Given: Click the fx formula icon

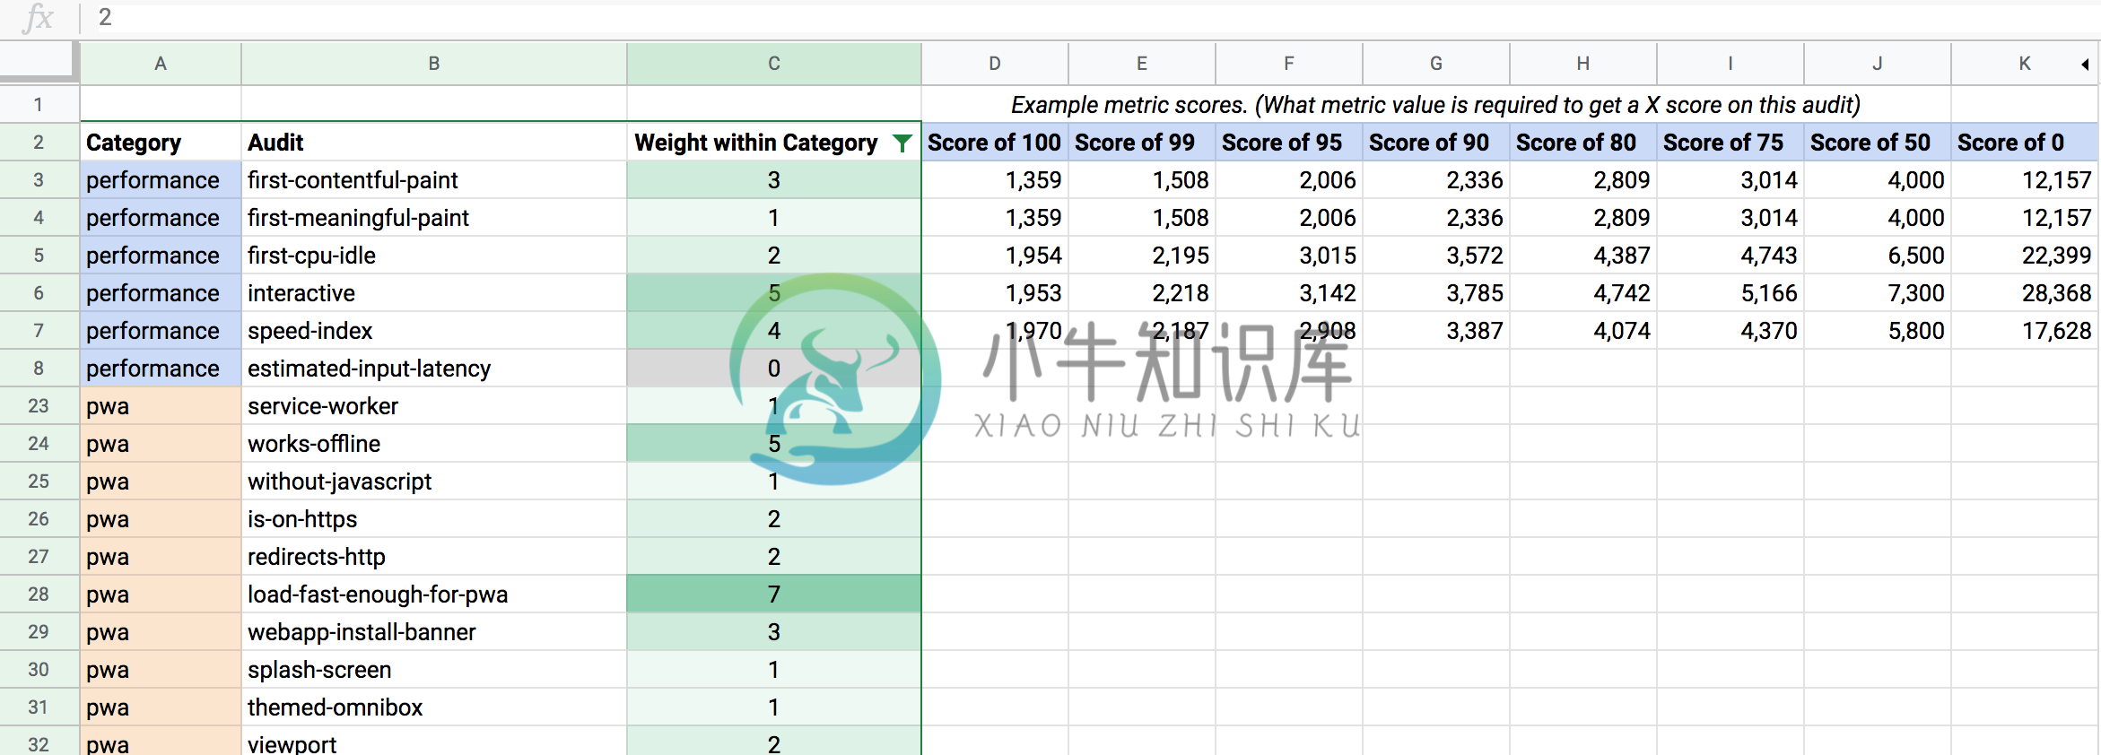Looking at the screenshot, I should [39, 18].
